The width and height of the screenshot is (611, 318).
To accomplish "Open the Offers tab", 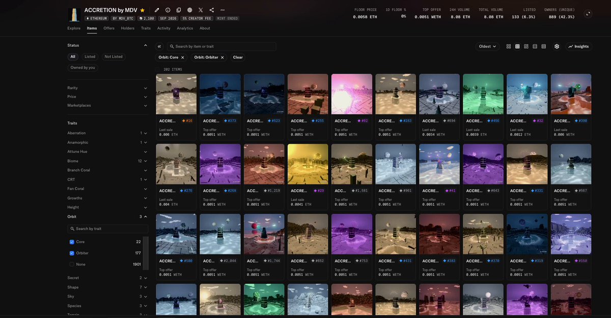I will (x=109, y=28).
